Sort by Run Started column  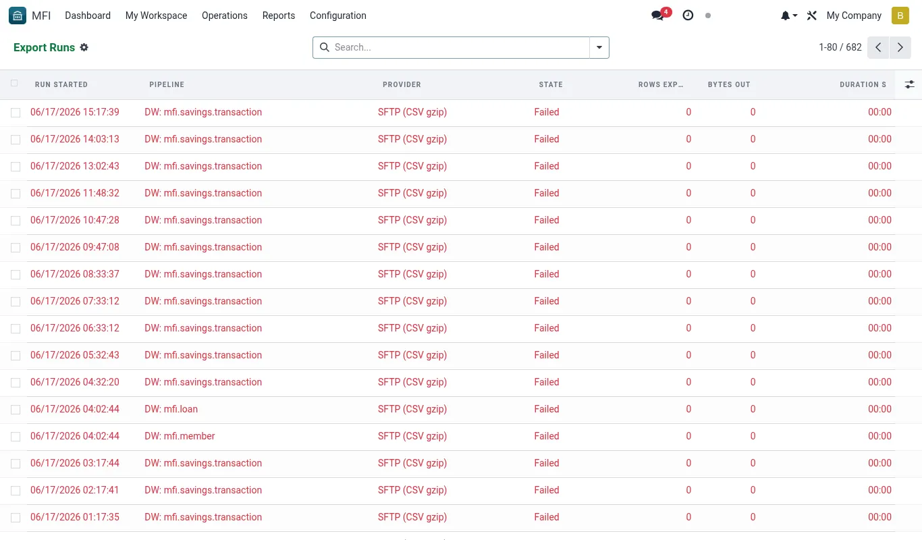(x=61, y=84)
